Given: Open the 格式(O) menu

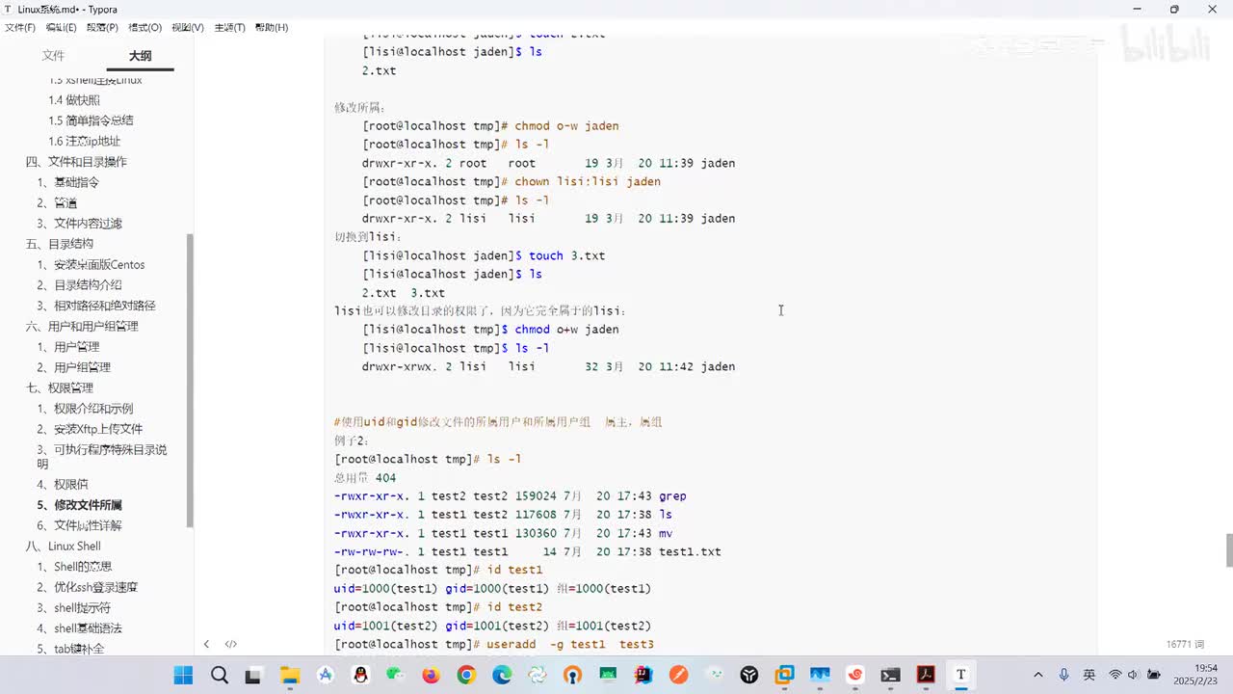Looking at the screenshot, I should coord(144,27).
